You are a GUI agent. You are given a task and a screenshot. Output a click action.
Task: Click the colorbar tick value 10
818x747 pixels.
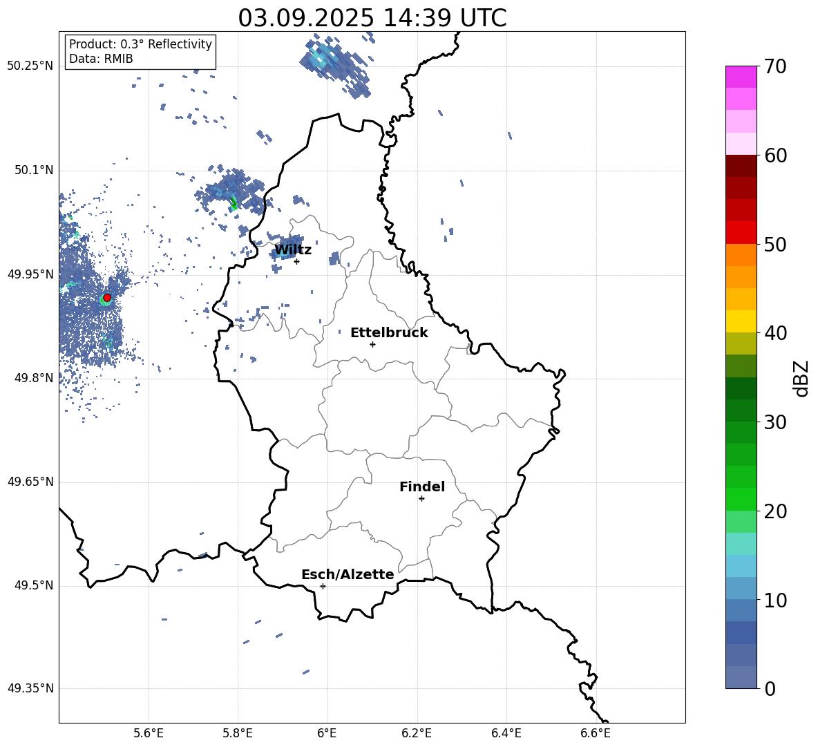click(776, 600)
